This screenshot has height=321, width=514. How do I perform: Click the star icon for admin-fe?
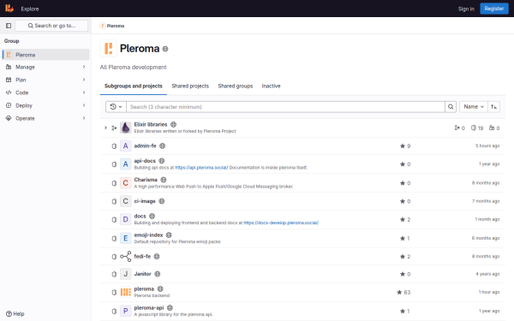click(x=403, y=146)
